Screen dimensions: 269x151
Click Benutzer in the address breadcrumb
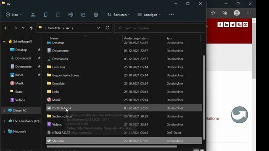54,28
